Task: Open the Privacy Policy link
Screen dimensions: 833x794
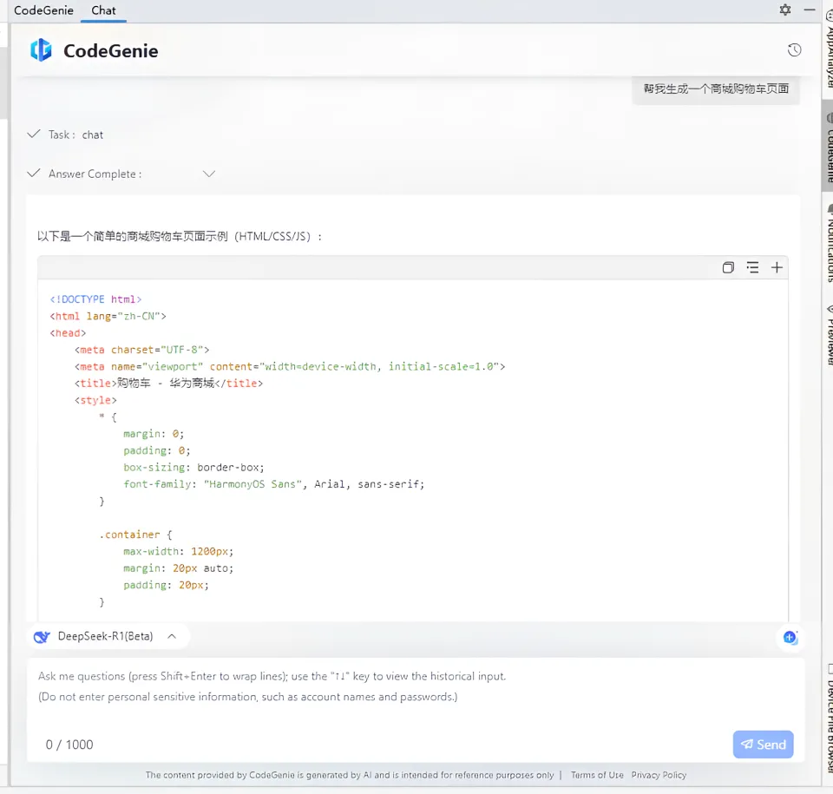Action: click(659, 775)
